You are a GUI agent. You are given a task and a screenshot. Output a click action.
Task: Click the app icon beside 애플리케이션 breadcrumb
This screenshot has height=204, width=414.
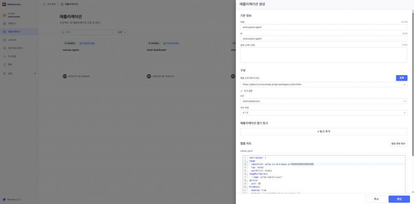[x=62, y=4]
